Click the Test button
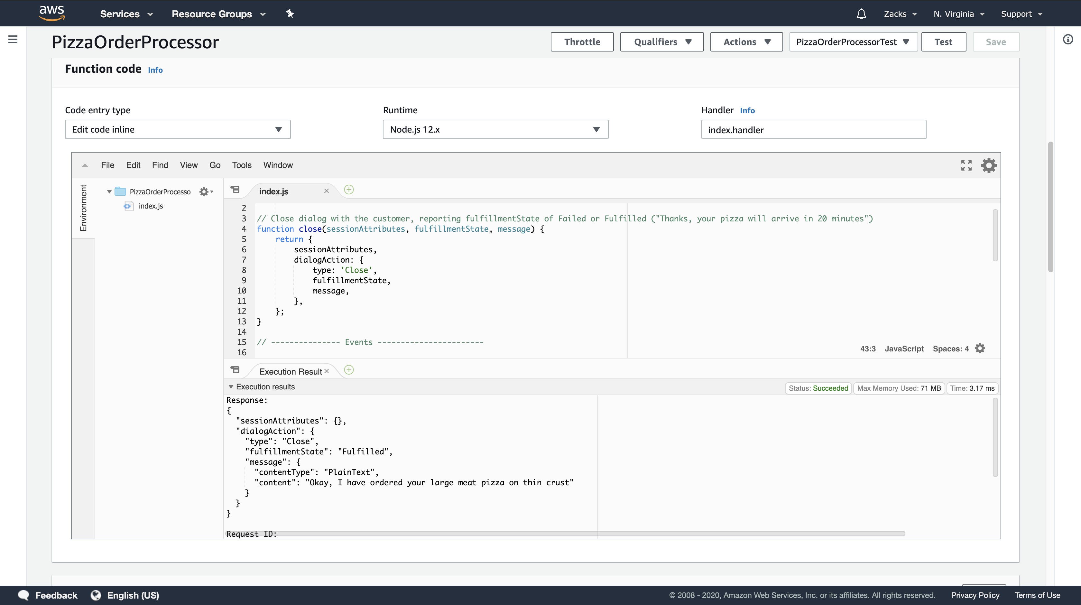Screen dimensions: 1081x605 943,42
